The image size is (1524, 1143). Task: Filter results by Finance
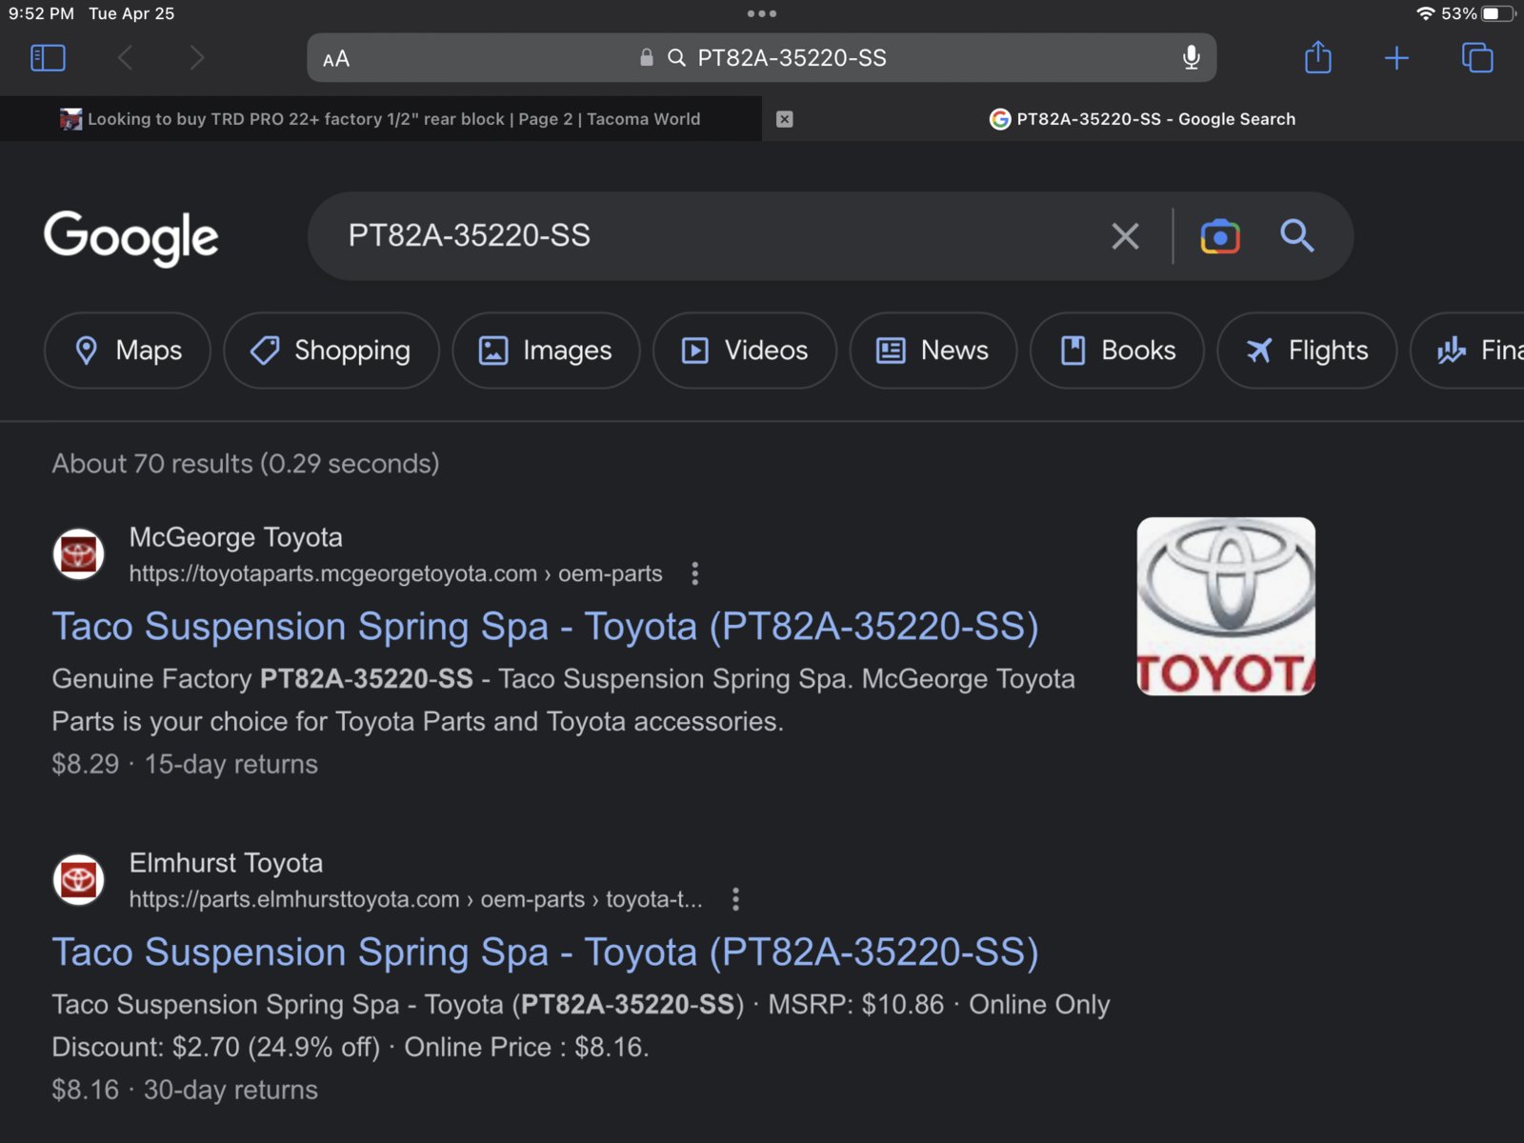(x=1468, y=351)
